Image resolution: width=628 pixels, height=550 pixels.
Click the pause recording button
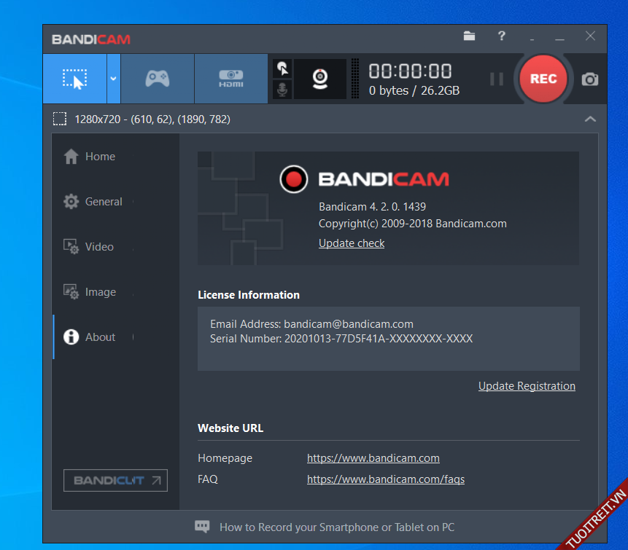497,79
